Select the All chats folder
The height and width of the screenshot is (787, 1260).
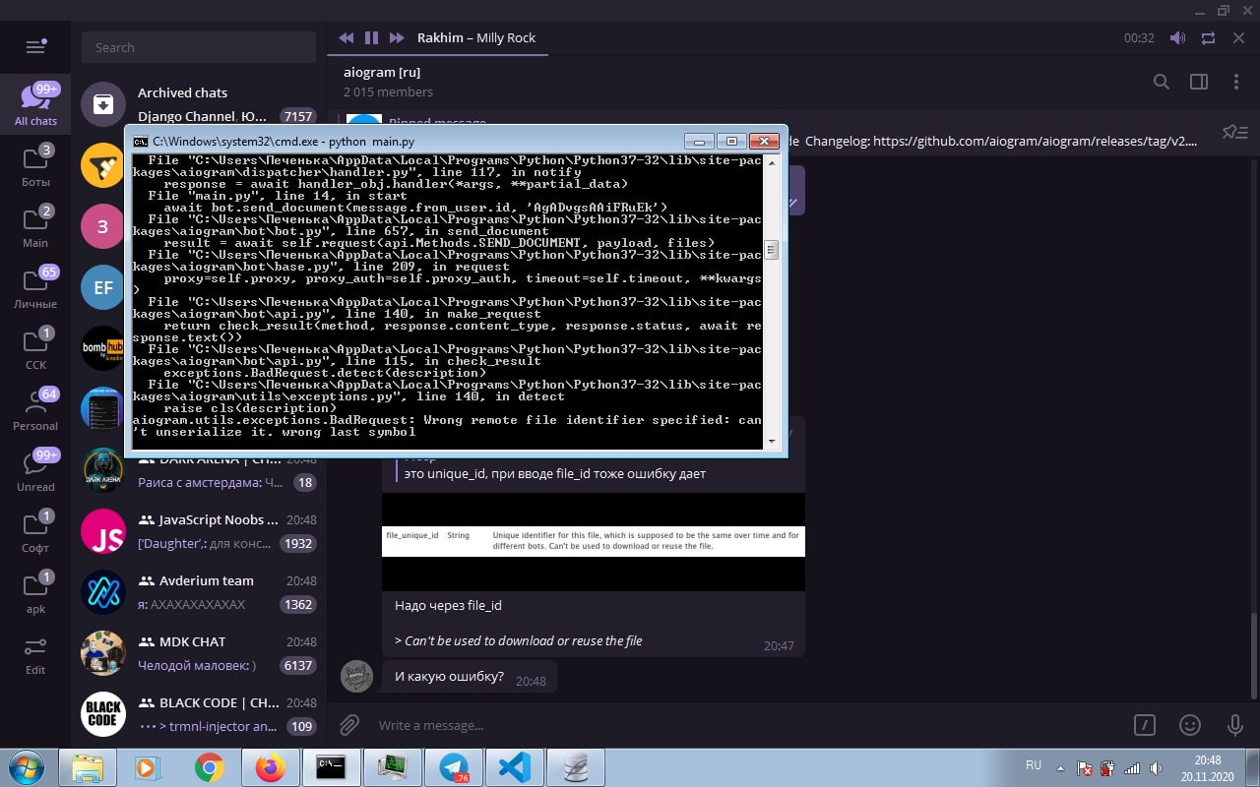(35, 104)
